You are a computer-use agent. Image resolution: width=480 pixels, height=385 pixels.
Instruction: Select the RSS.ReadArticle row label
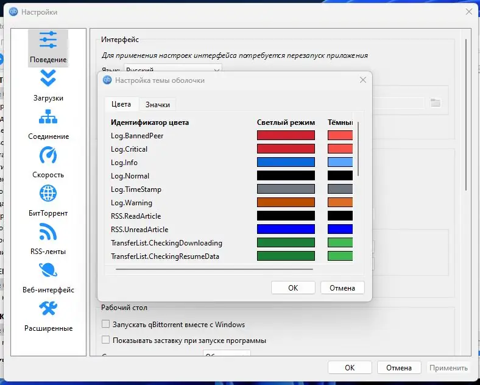136,216
